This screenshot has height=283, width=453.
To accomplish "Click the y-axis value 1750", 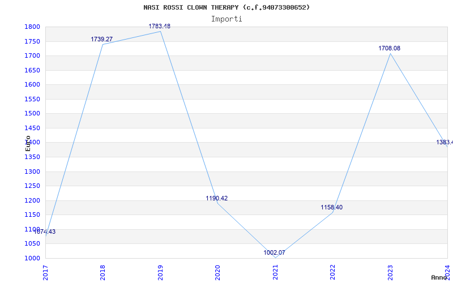I will [x=32, y=41].
